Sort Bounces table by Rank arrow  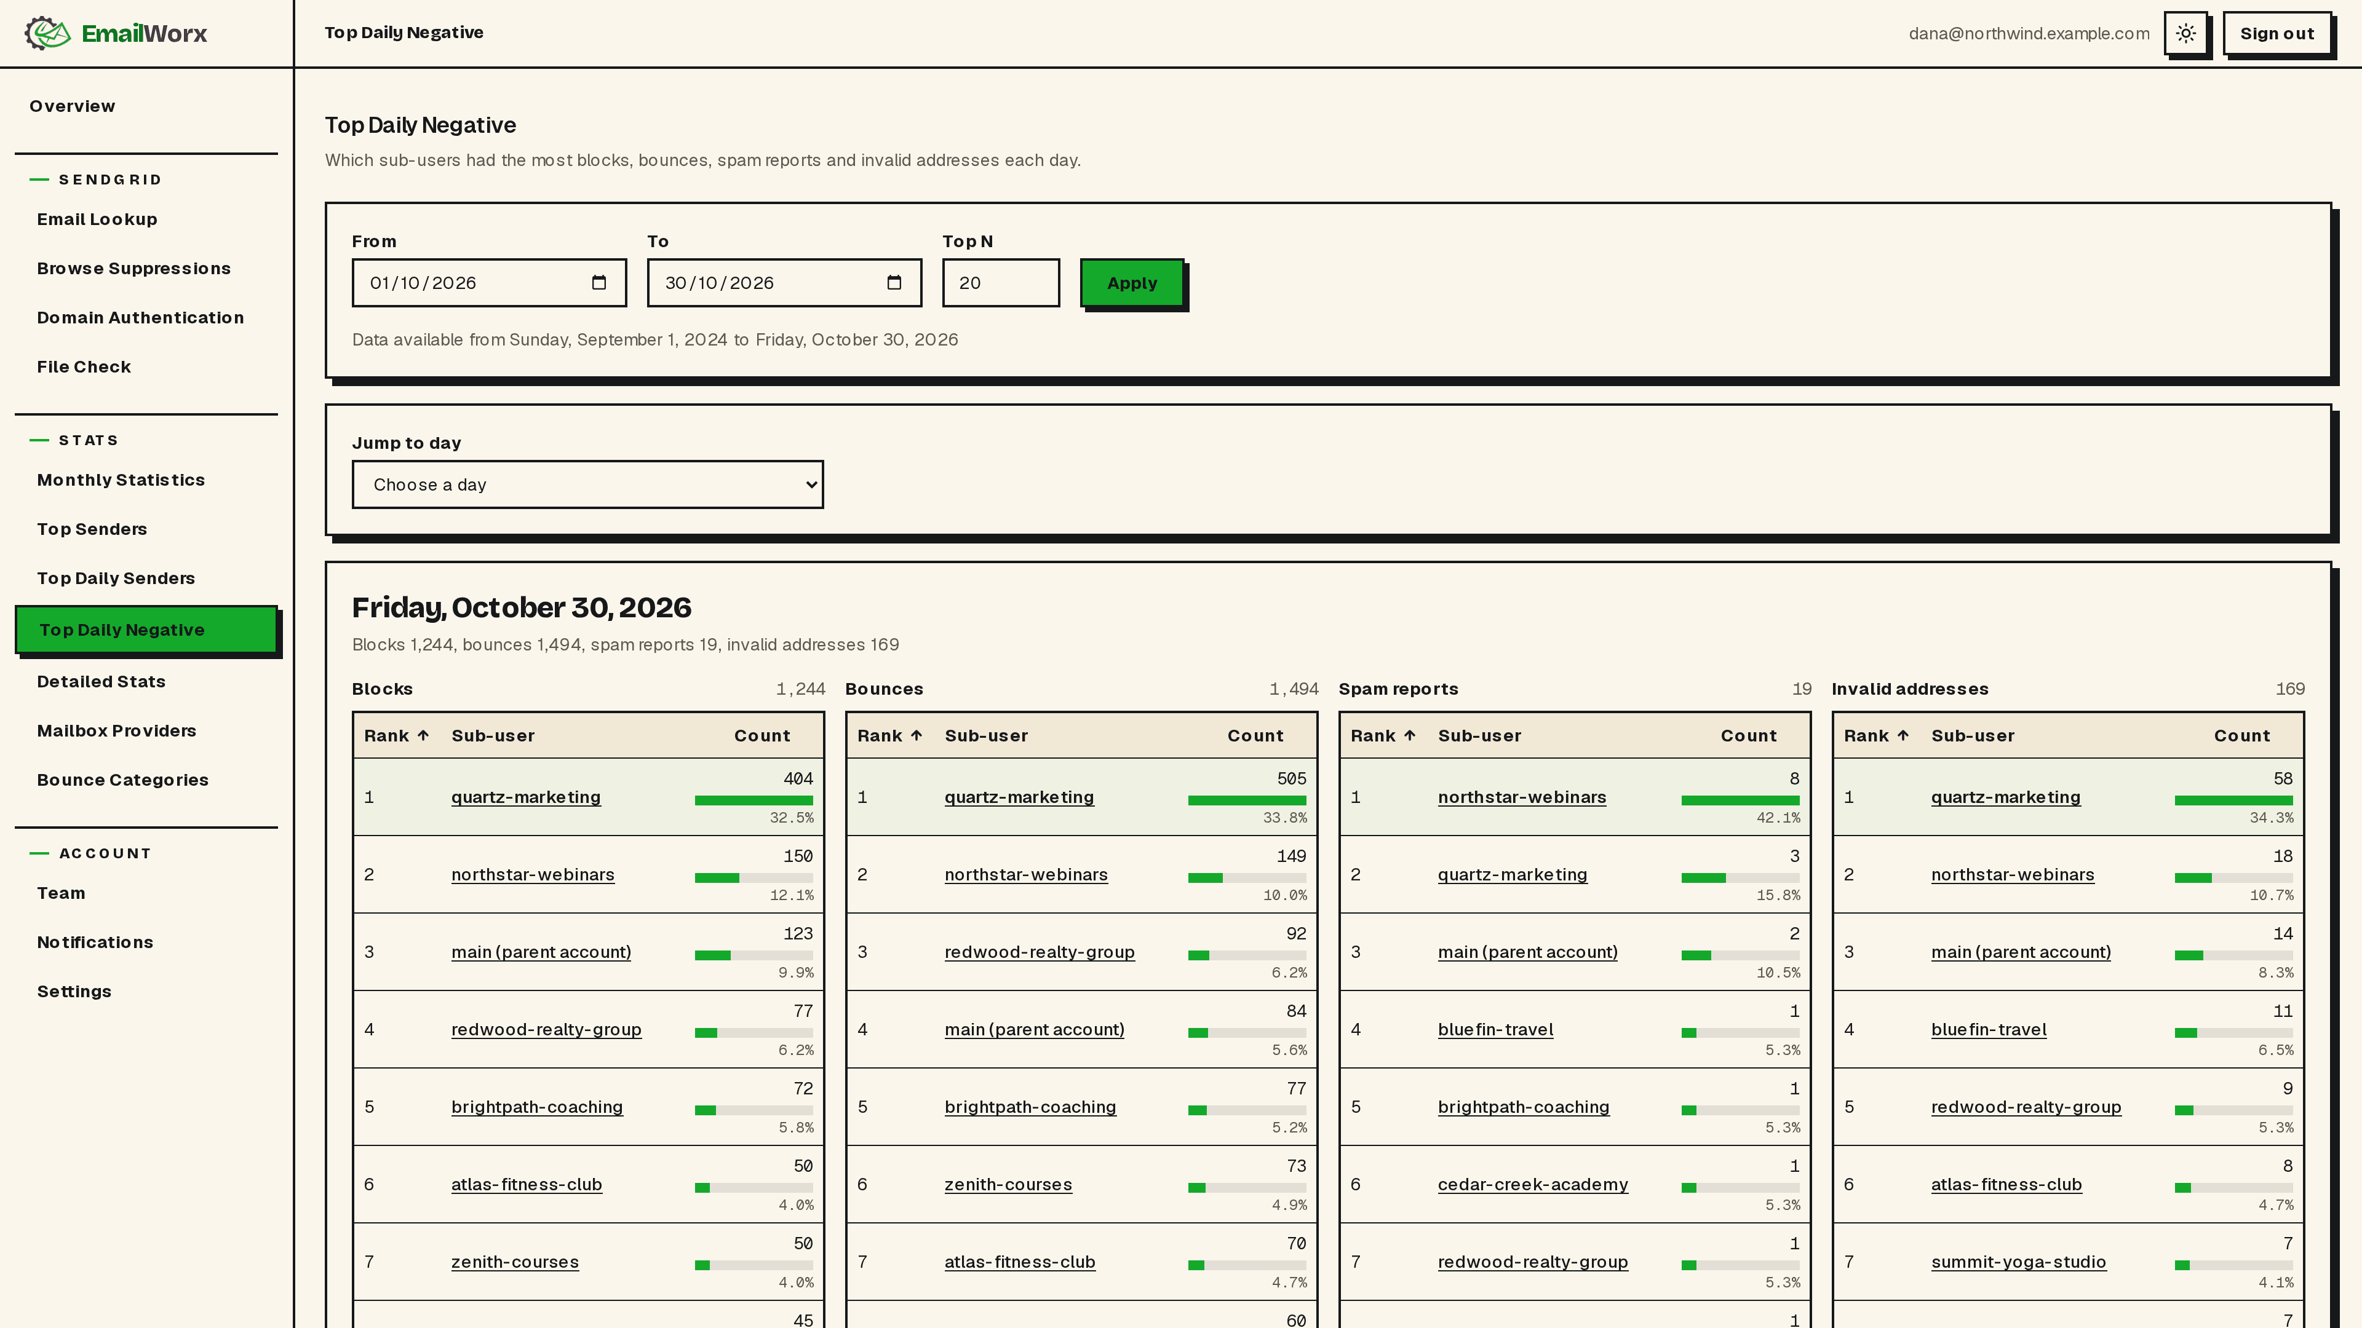[x=916, y=735]
